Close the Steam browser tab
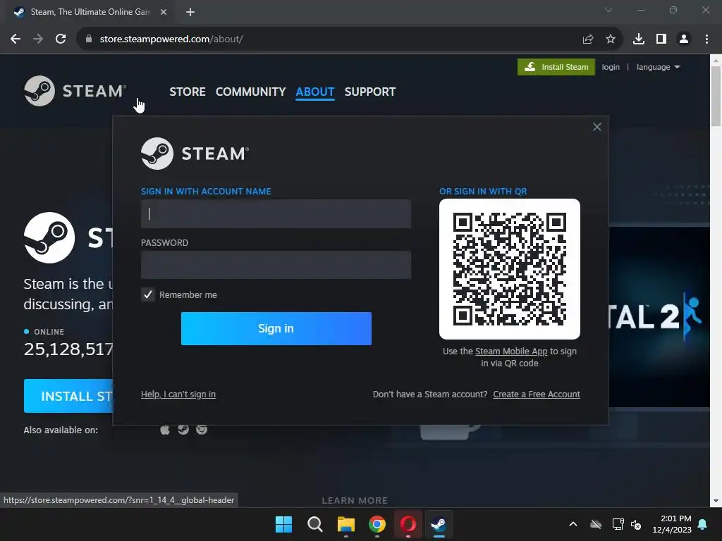Screen dimensions: 722x541 164,13
